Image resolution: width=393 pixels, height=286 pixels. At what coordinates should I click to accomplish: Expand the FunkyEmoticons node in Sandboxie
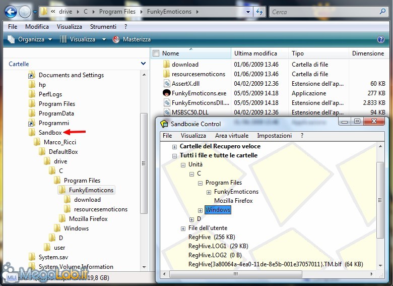[x=209, y=192]
